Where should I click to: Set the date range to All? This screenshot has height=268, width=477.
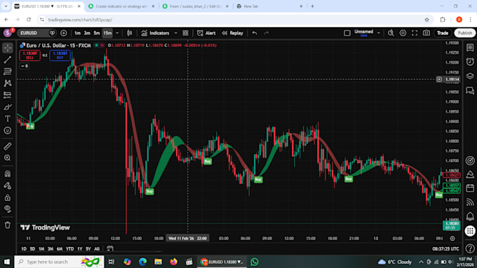97,248
